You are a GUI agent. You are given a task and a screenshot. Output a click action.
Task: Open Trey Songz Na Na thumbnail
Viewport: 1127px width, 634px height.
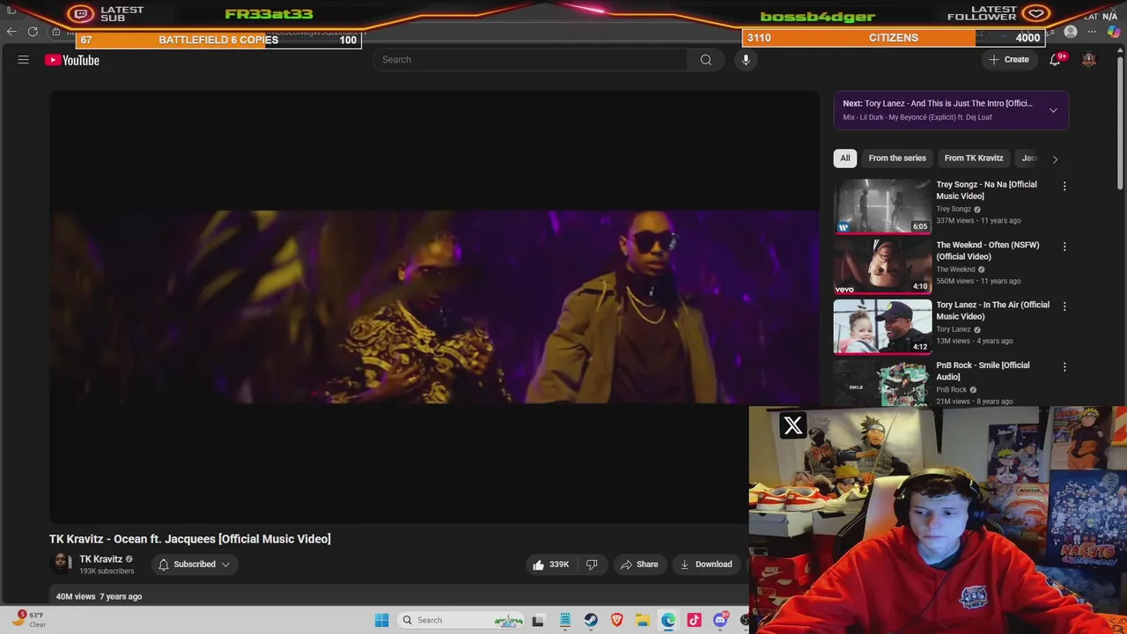(882, 206)
